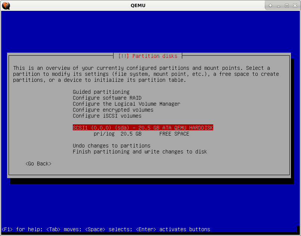This screenshot has width=301, height=236.
Task: Click the QEMU window title text
Action: pos(138,6)
